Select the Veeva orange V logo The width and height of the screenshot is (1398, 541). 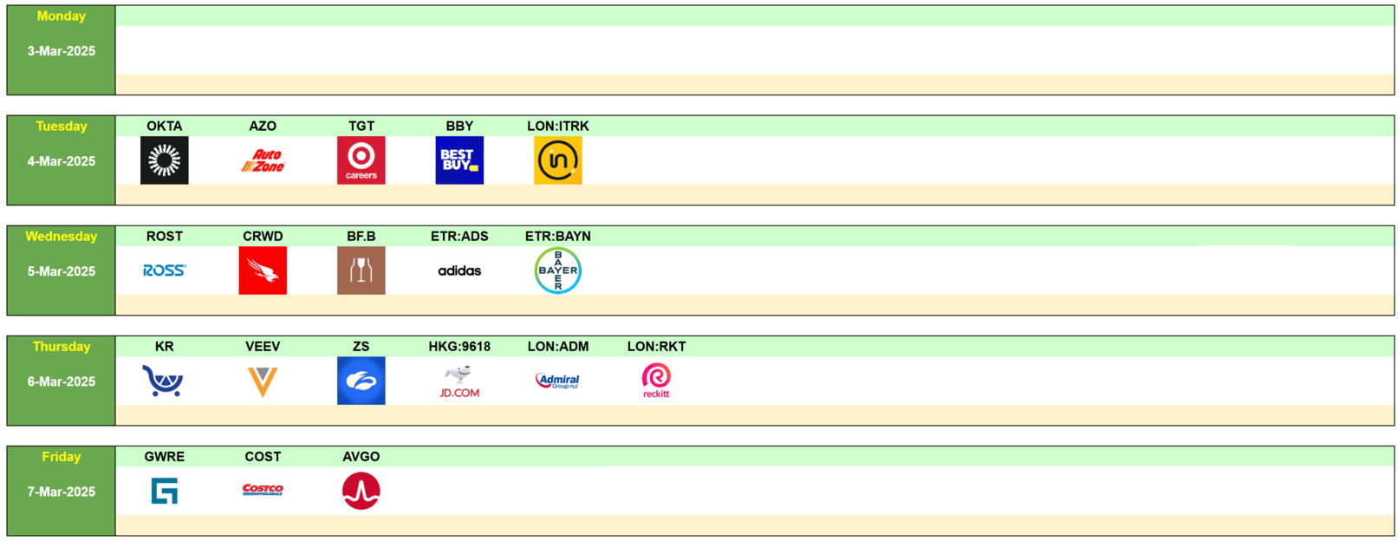pos(263,381)
